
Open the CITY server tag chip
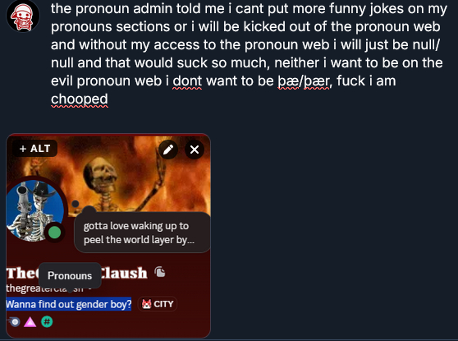click(158, 304)
